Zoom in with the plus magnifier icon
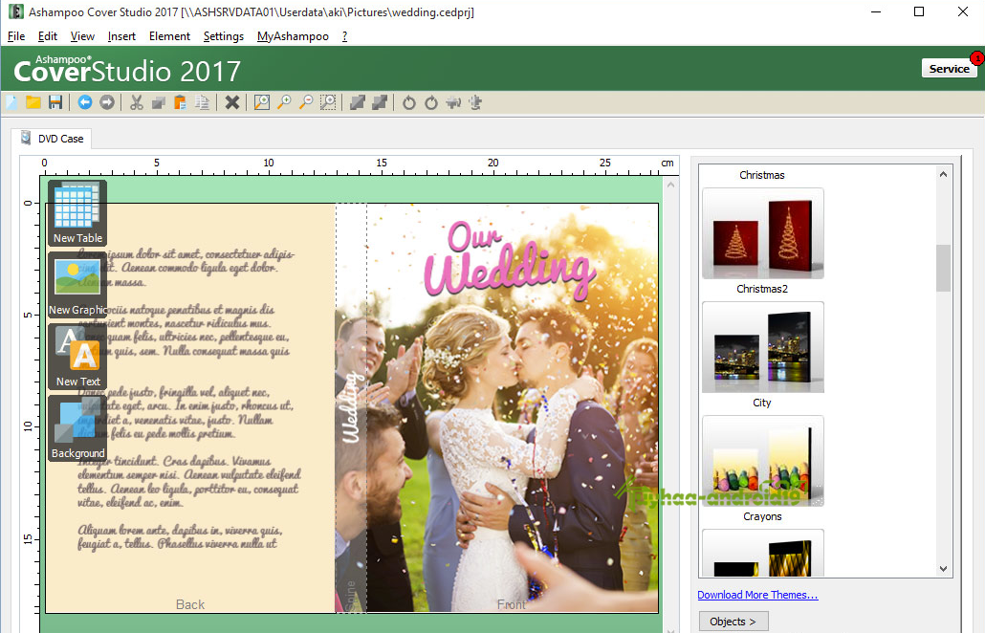This screenshot has width=985, height=633. (284, 102)
